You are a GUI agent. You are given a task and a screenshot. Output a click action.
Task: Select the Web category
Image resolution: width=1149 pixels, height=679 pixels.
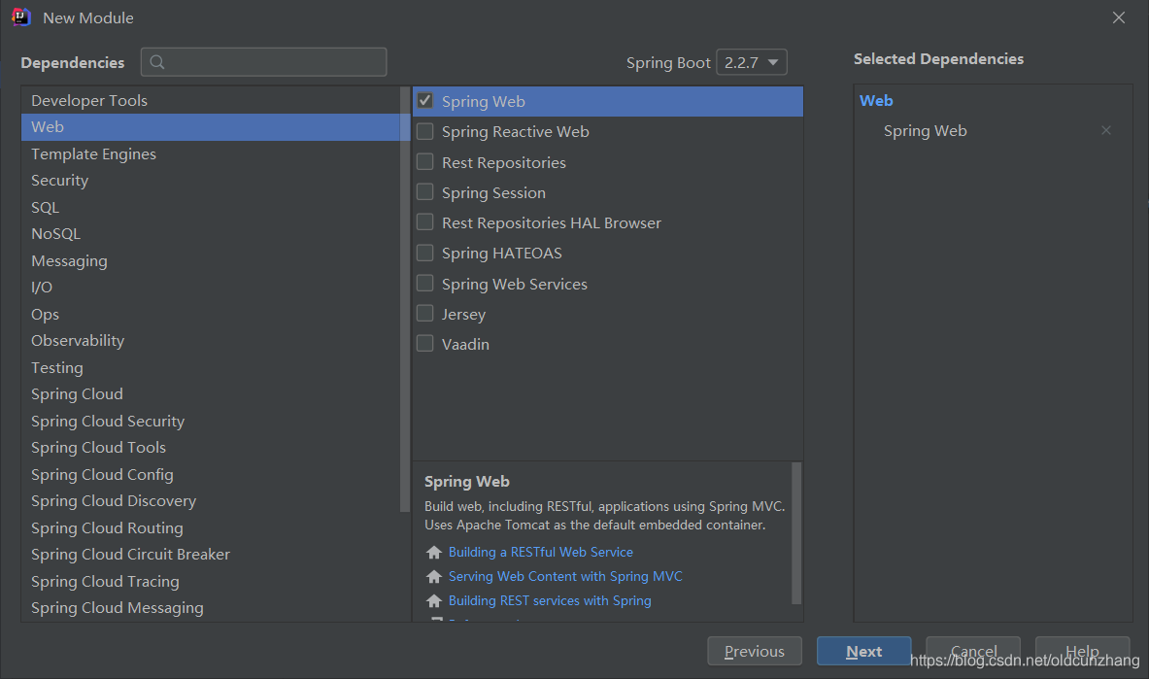(x=211, y=127)
